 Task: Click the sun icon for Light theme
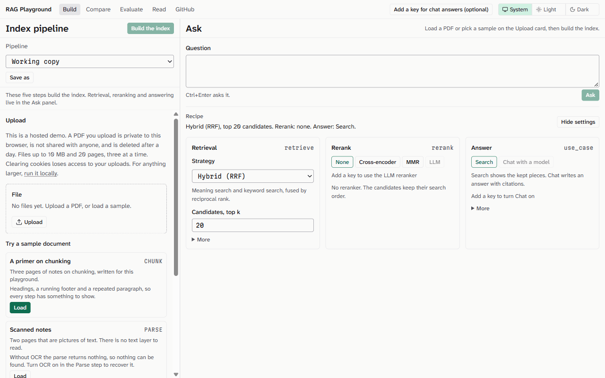tap(539, 9)
